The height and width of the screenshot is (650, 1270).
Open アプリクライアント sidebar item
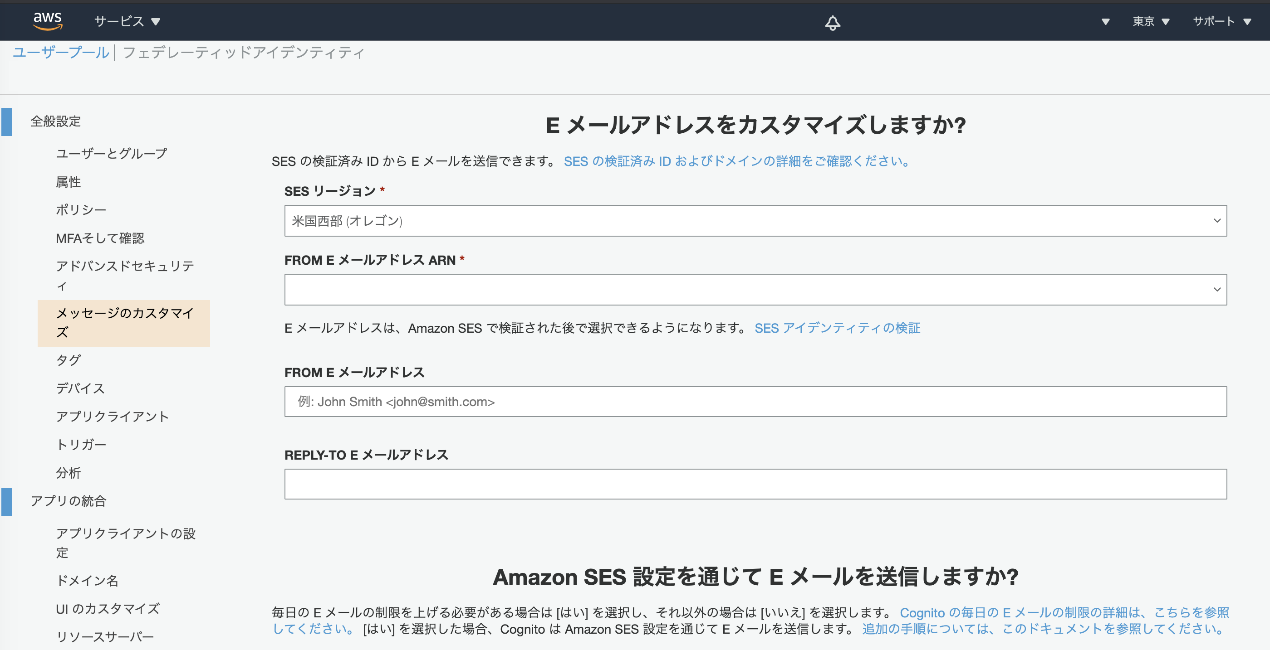coord(113,417)
